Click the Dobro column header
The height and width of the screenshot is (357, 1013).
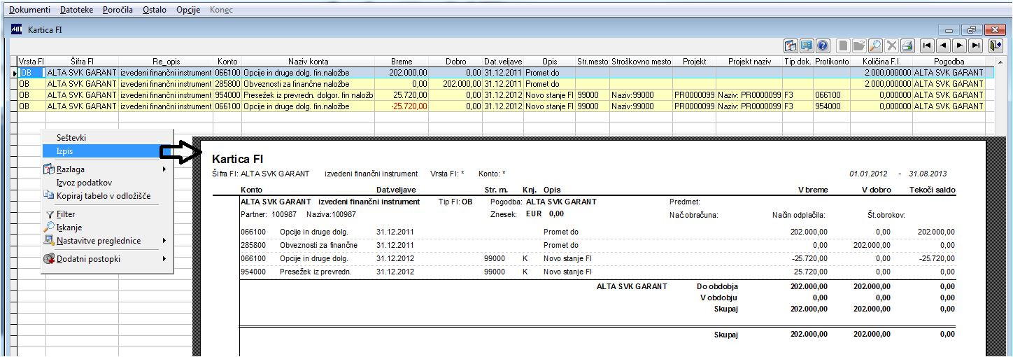pos(455,62)
